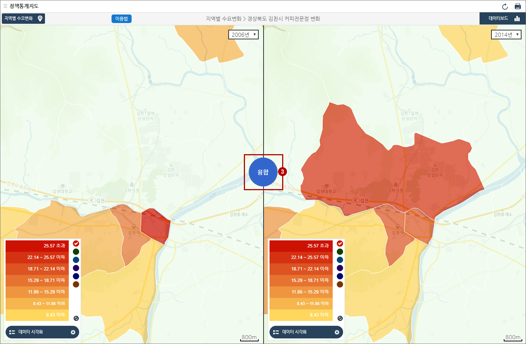Open the gear settings in left 데이터 시각화 bar
This screenshot has height=344, width=526.
[73, 332]
